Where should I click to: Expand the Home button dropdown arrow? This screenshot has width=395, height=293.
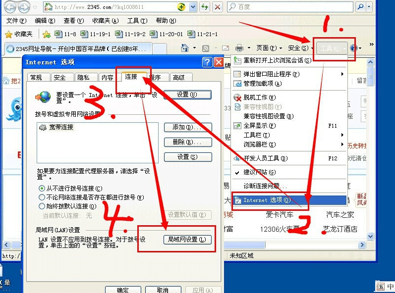[x=194, y=48]
